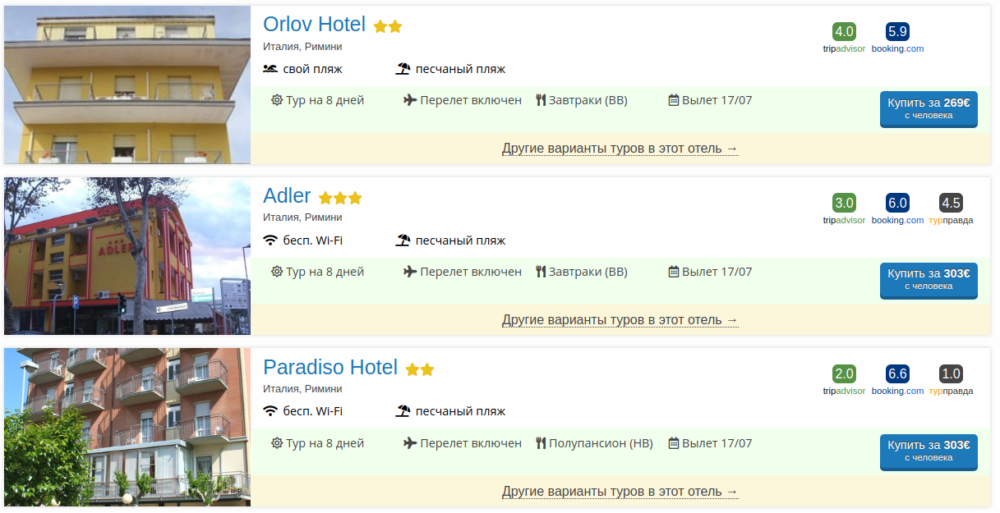
Task: Click Orlov Hotel beach umbrella icon
Action: click(x=403, y=69)
